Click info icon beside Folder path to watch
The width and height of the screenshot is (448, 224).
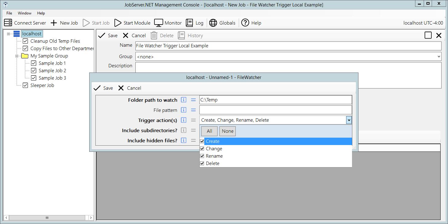184,100
